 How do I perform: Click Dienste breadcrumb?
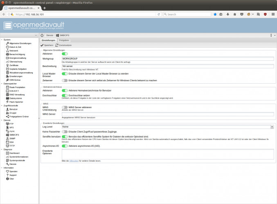pyautogui.click(x=50, y=35)
